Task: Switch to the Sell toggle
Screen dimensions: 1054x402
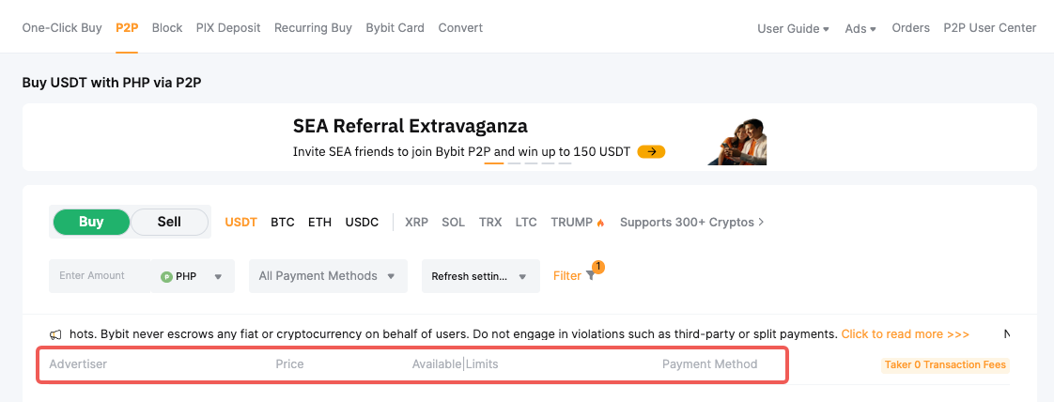Action: 169,222
